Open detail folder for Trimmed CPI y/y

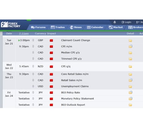[x=130, y=59]
